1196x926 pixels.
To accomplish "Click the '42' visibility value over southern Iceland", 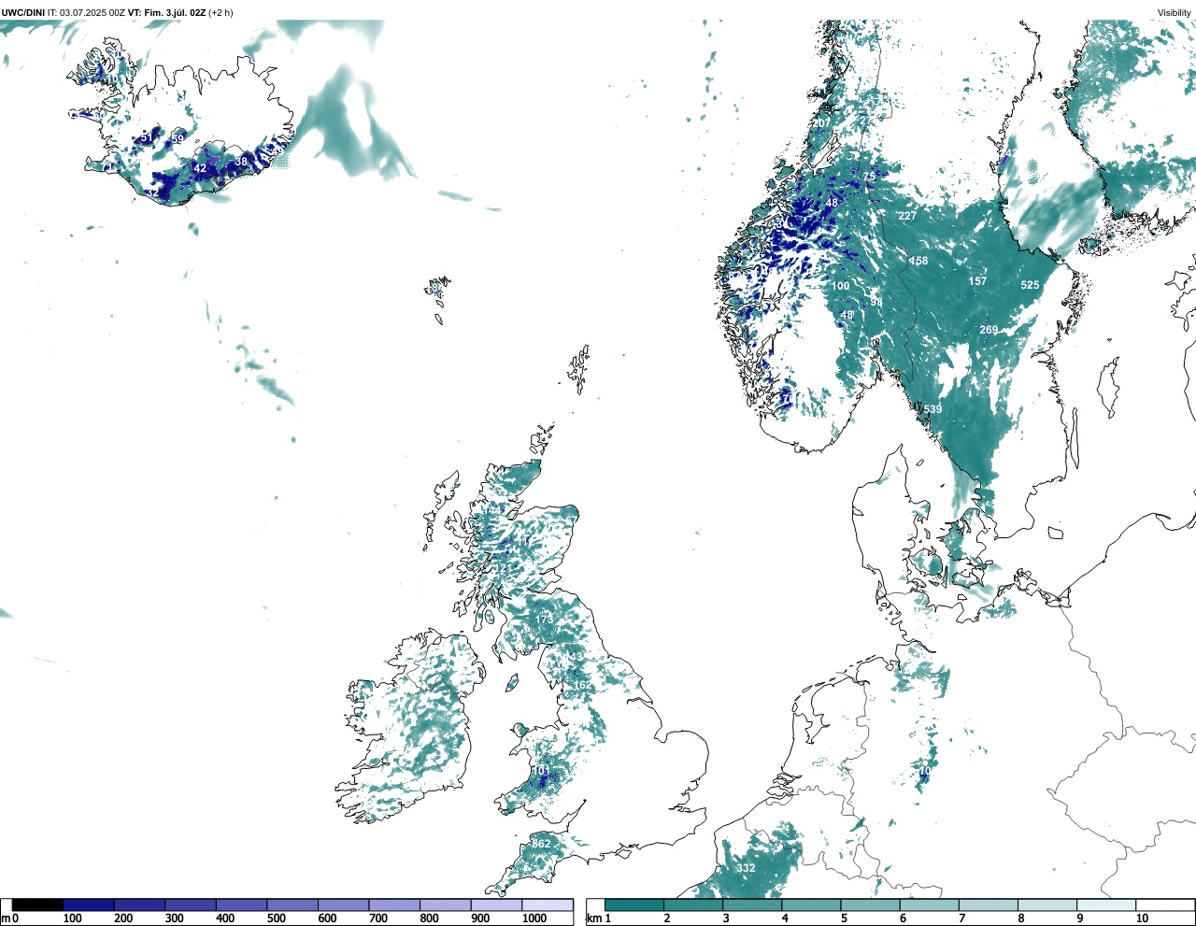I will pos(200,169).
